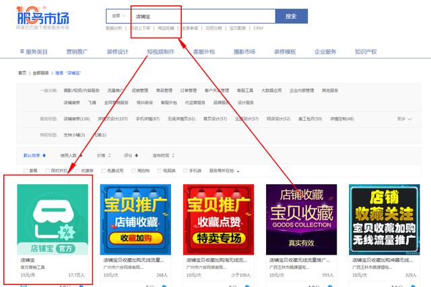The width and height of the screenshot is (431, 287).
Task: Select the 详情定制(48) service tag
Action: pyautogui.click(x=342, y=119)
